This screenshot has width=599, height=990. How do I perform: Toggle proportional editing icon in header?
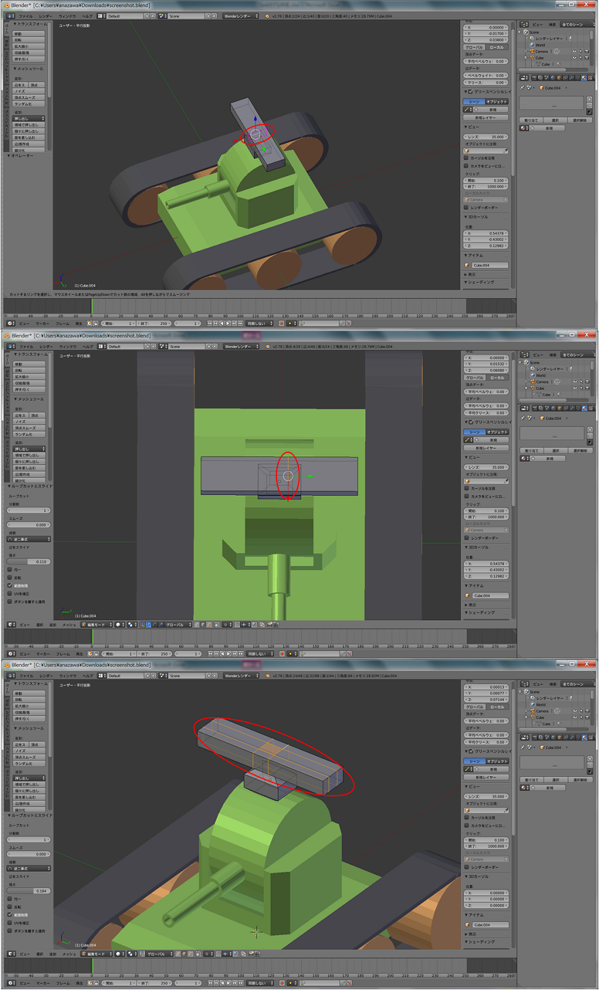pyautogui.click(x=225, y=625)
